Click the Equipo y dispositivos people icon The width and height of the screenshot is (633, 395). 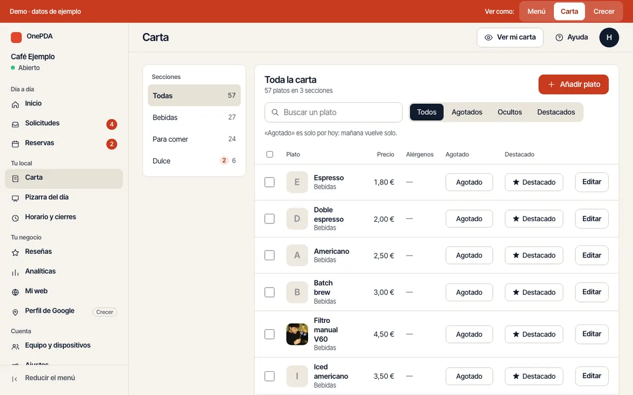click(x=15, y=347)
